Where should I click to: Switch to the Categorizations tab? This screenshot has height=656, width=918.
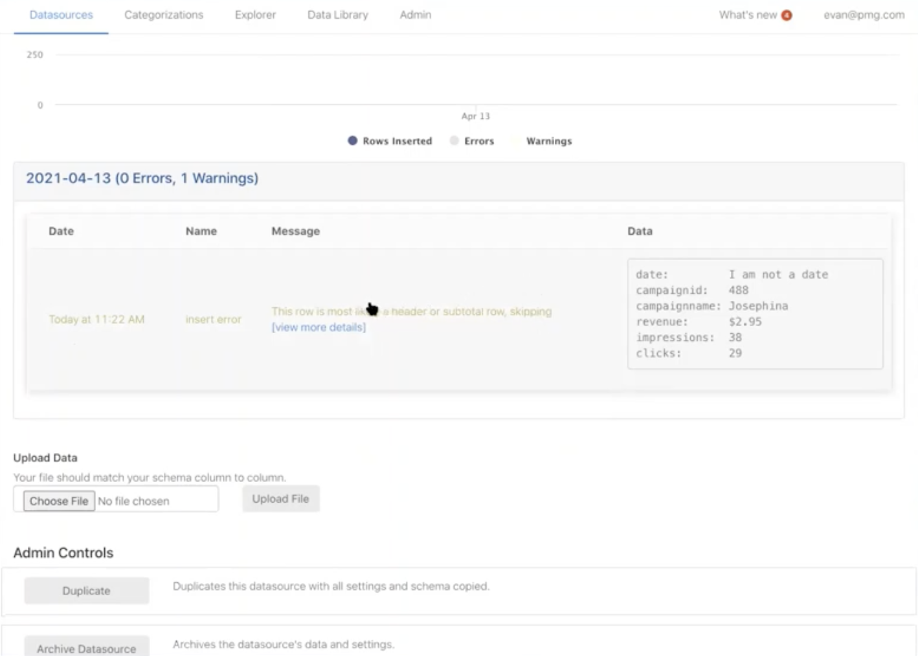163,15
